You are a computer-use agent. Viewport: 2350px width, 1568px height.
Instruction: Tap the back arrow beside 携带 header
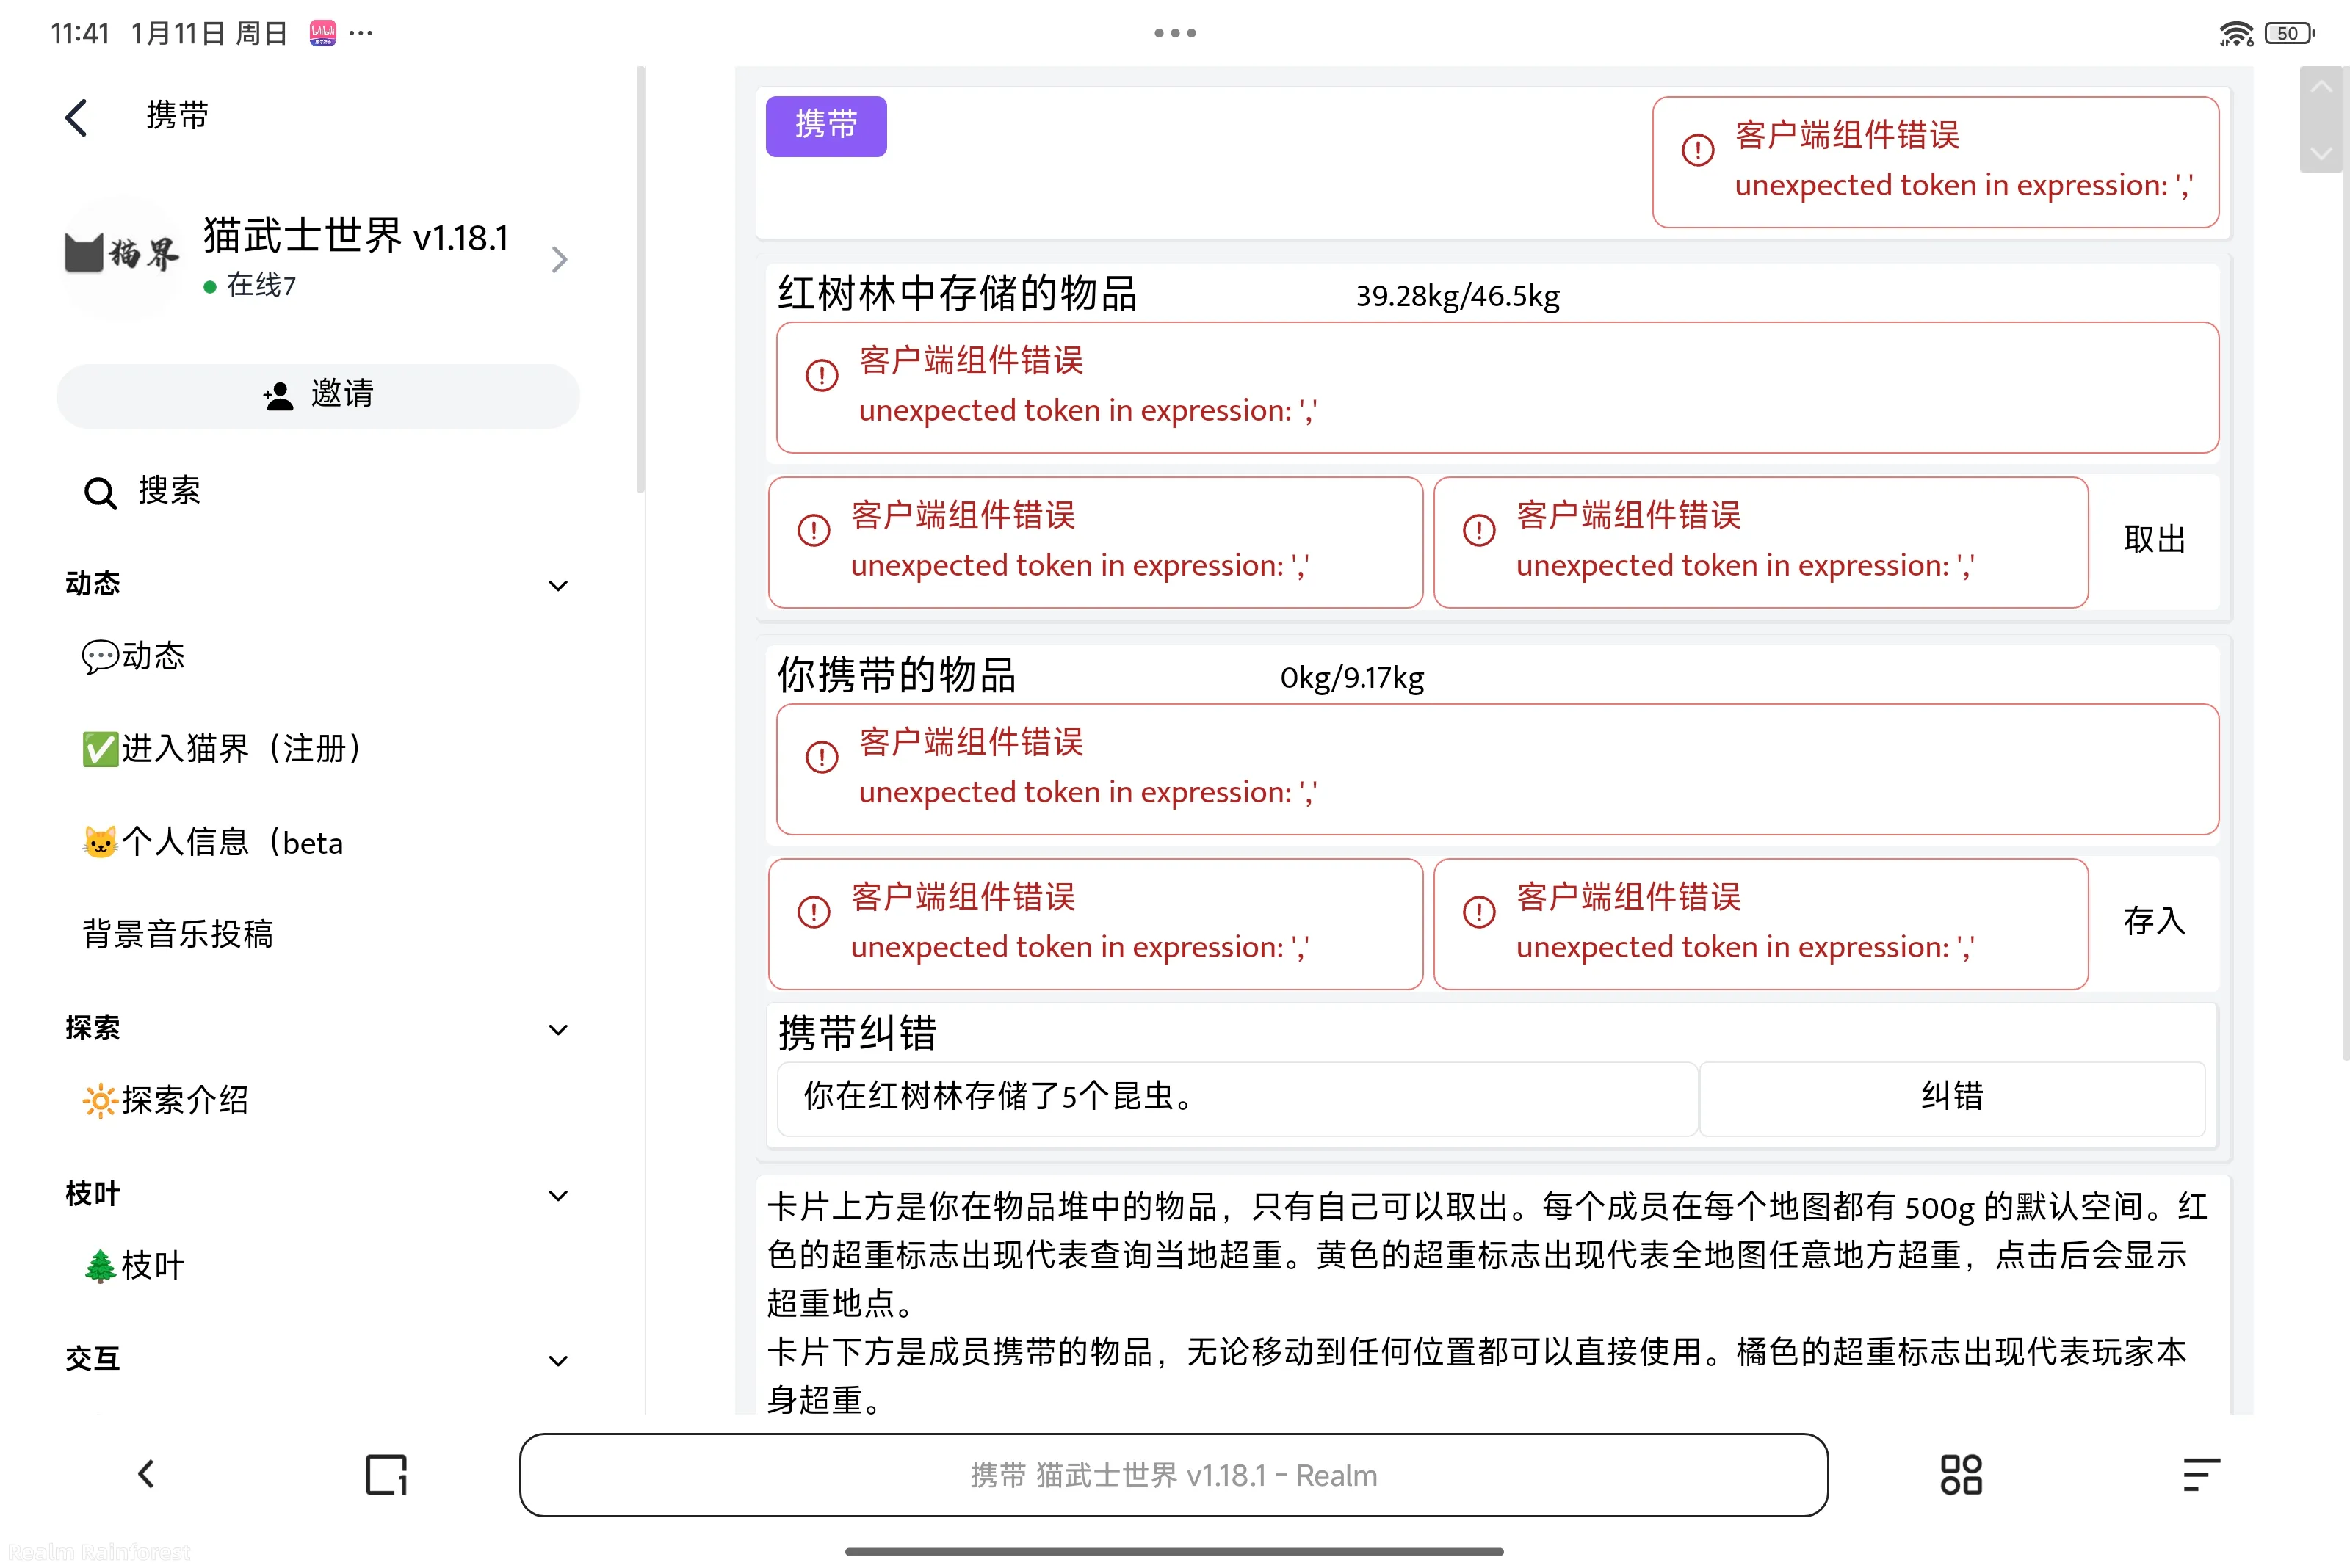[x=77, y=117]
